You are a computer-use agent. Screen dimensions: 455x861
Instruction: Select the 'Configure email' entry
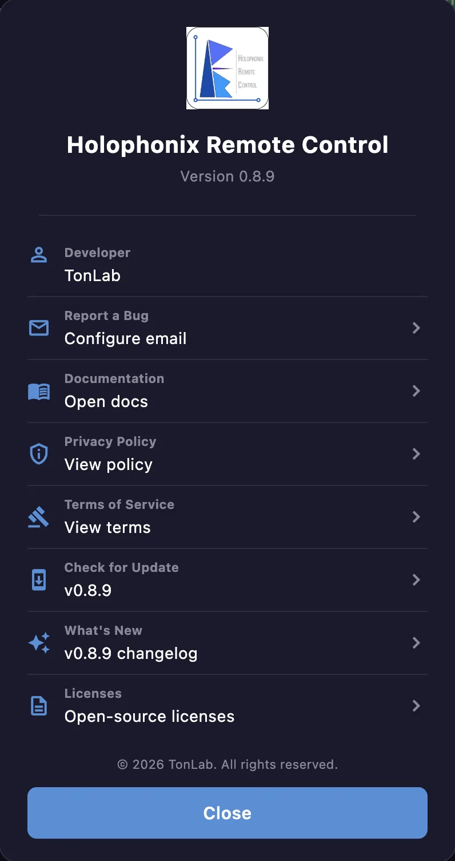126,339
